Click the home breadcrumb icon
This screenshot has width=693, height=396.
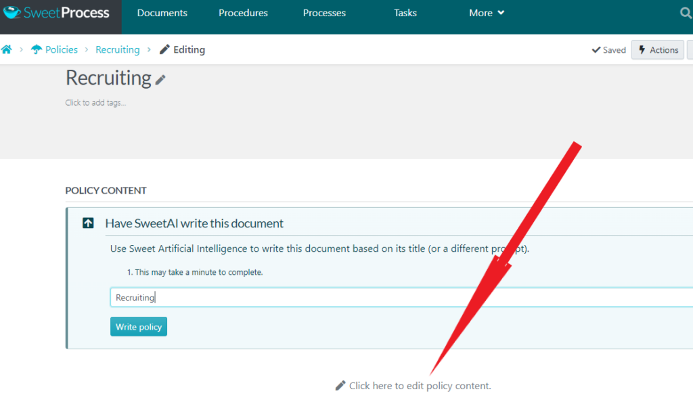pyautogui.click(x=7, y=49)
